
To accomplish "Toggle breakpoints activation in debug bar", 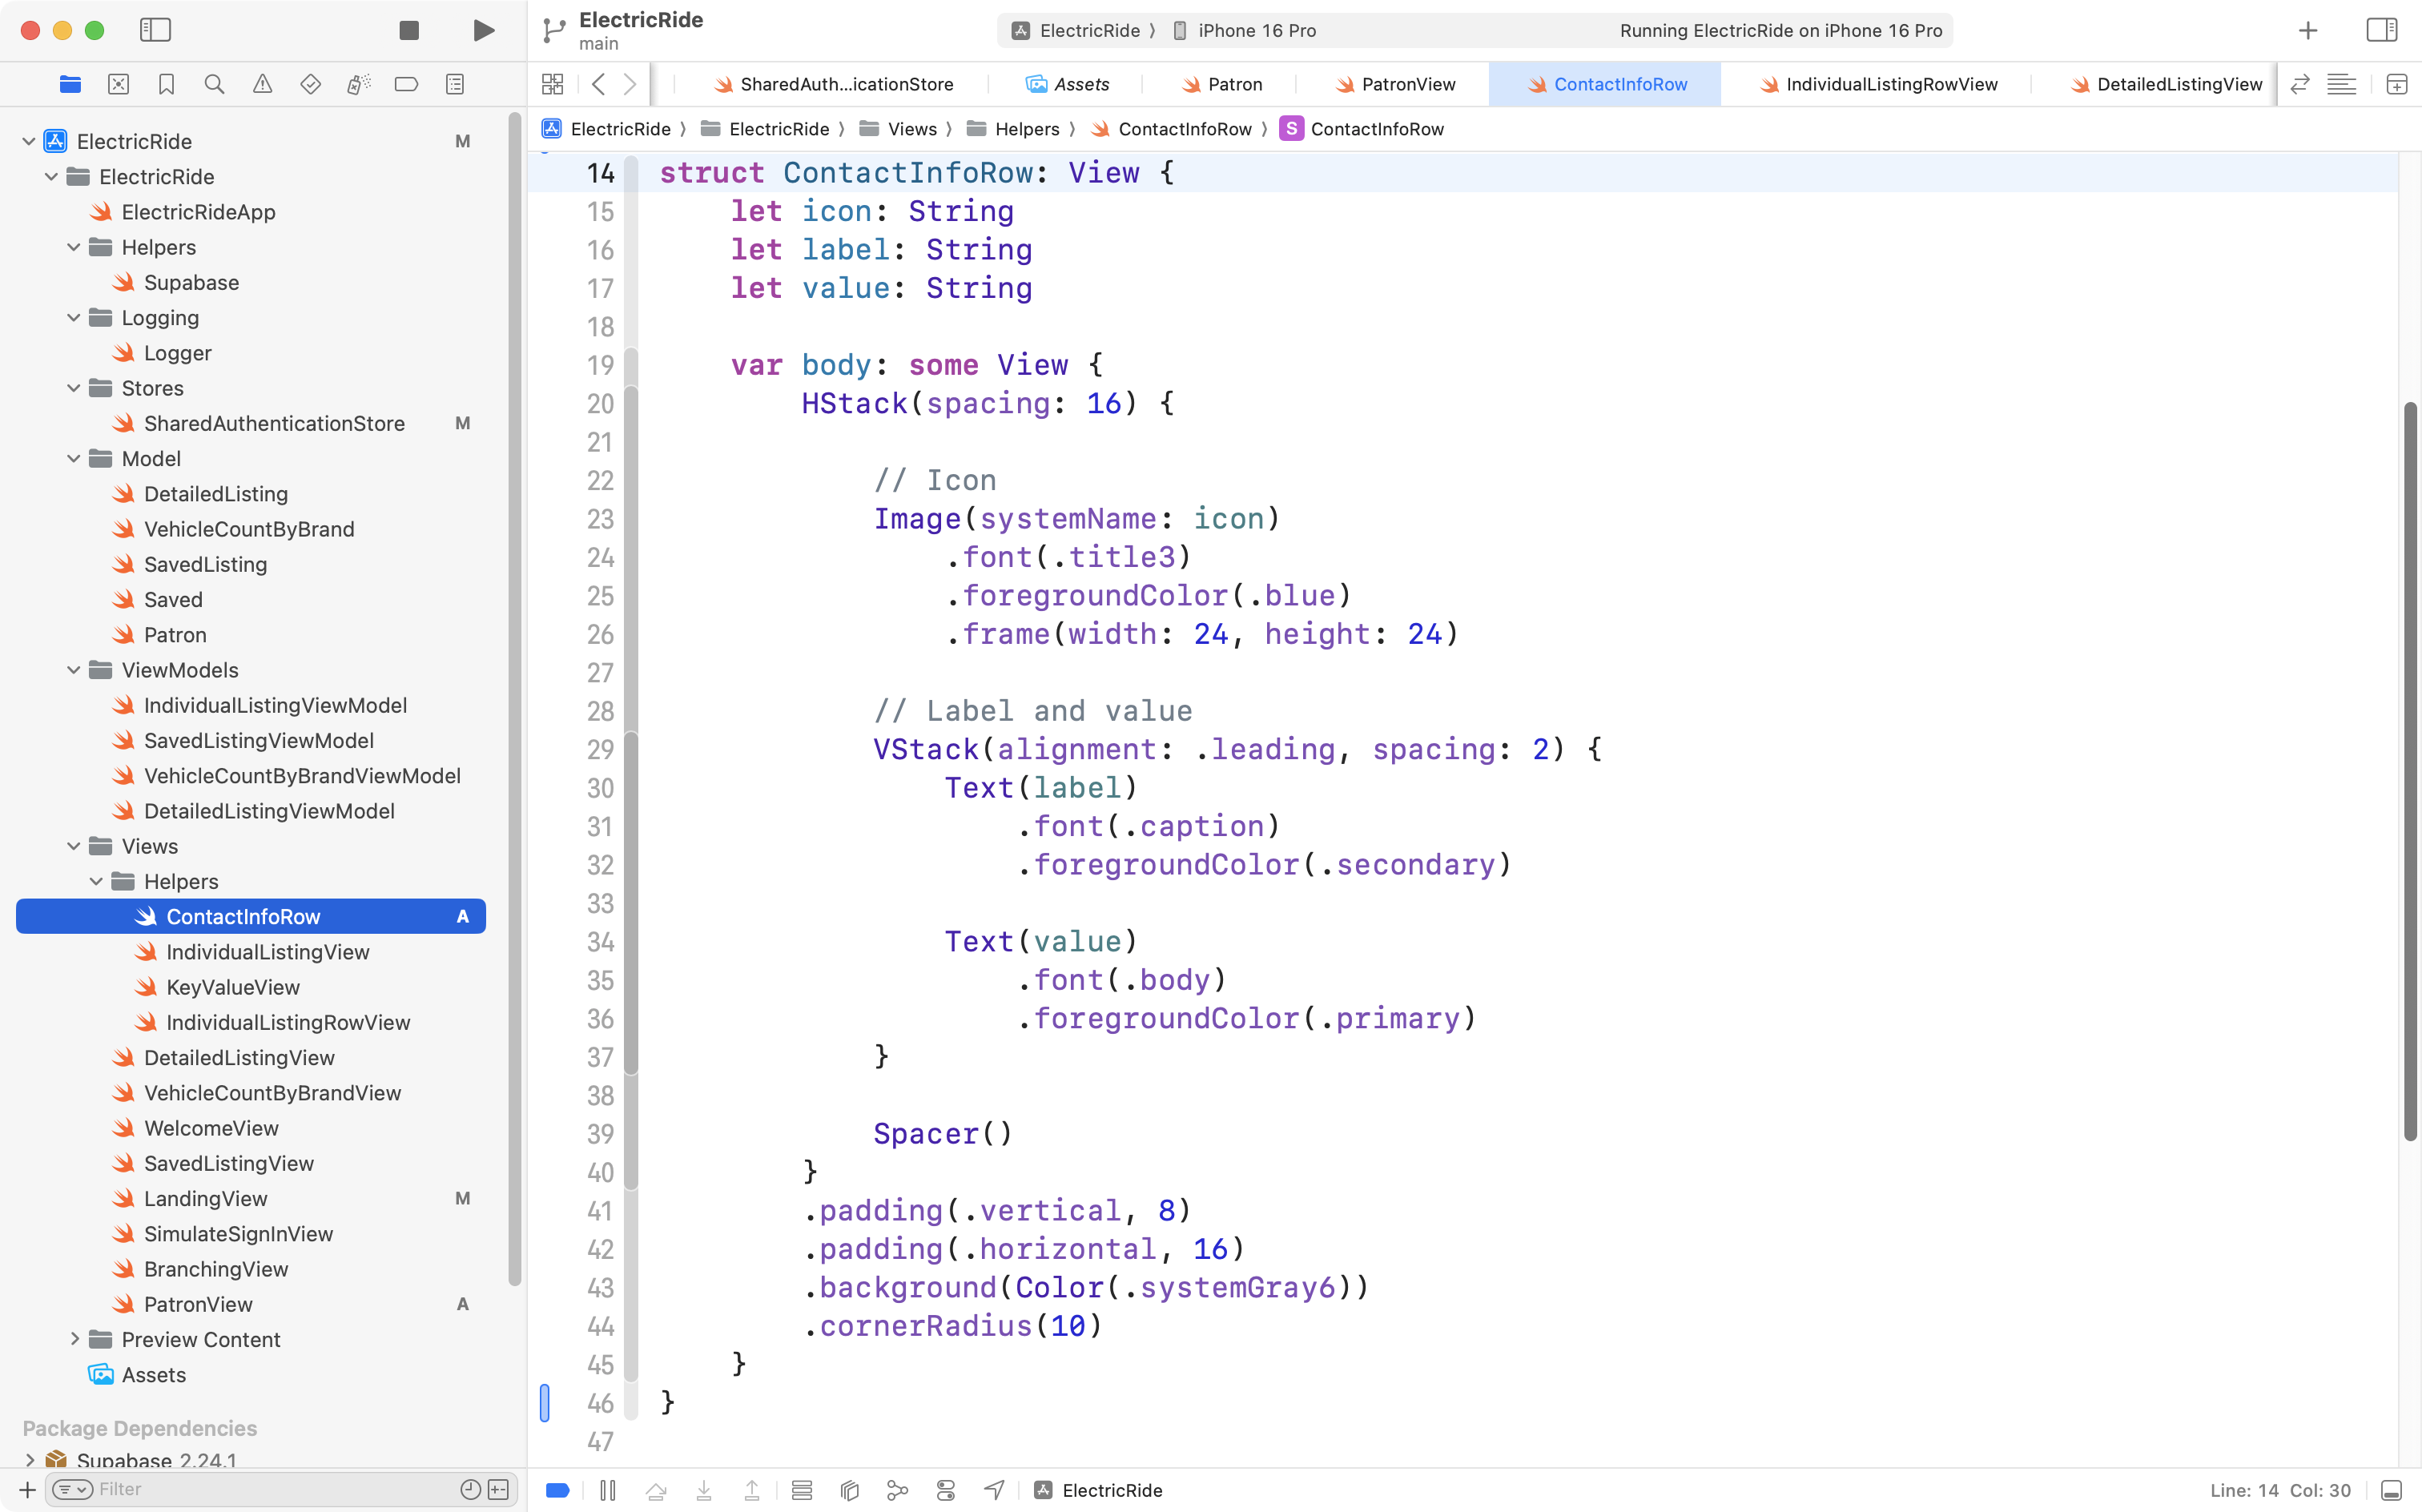I will (x=558, y=1490).
